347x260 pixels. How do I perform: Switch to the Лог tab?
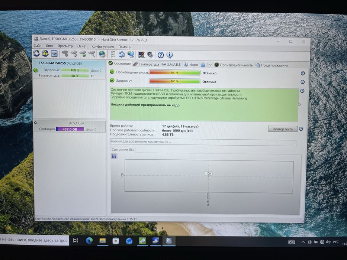click(206, 65)
